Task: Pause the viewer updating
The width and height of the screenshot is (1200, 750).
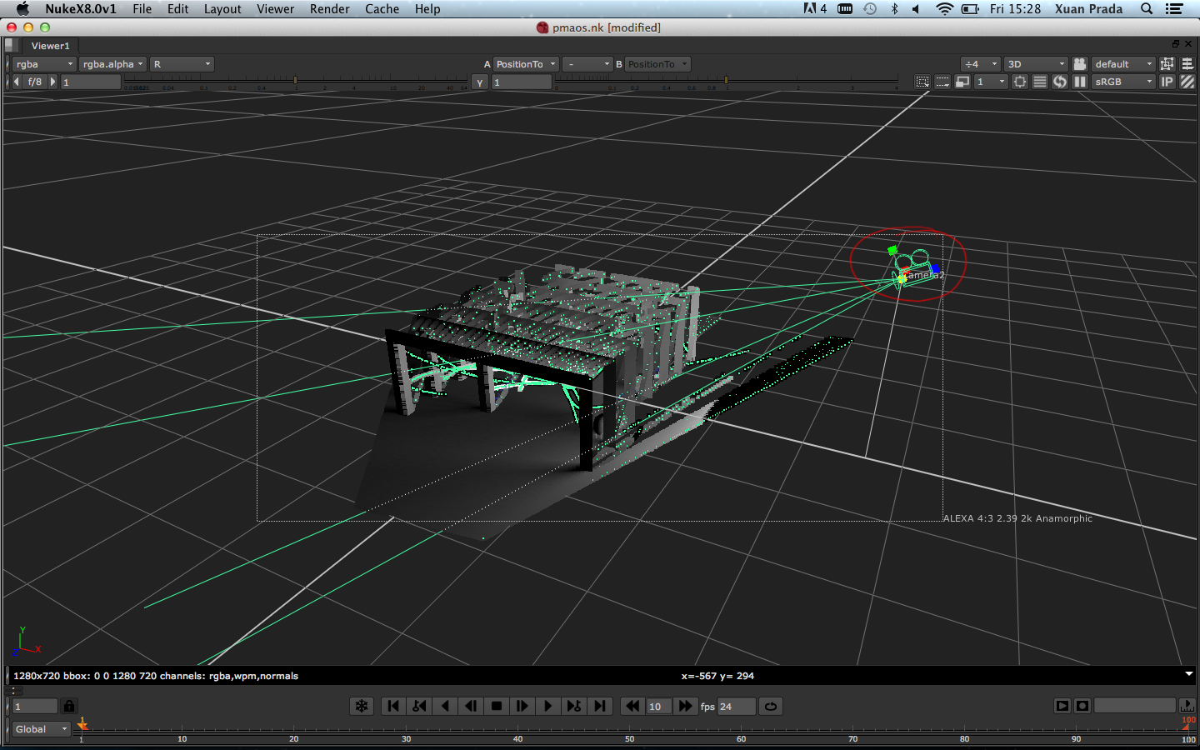Action: click(1080, 82)
